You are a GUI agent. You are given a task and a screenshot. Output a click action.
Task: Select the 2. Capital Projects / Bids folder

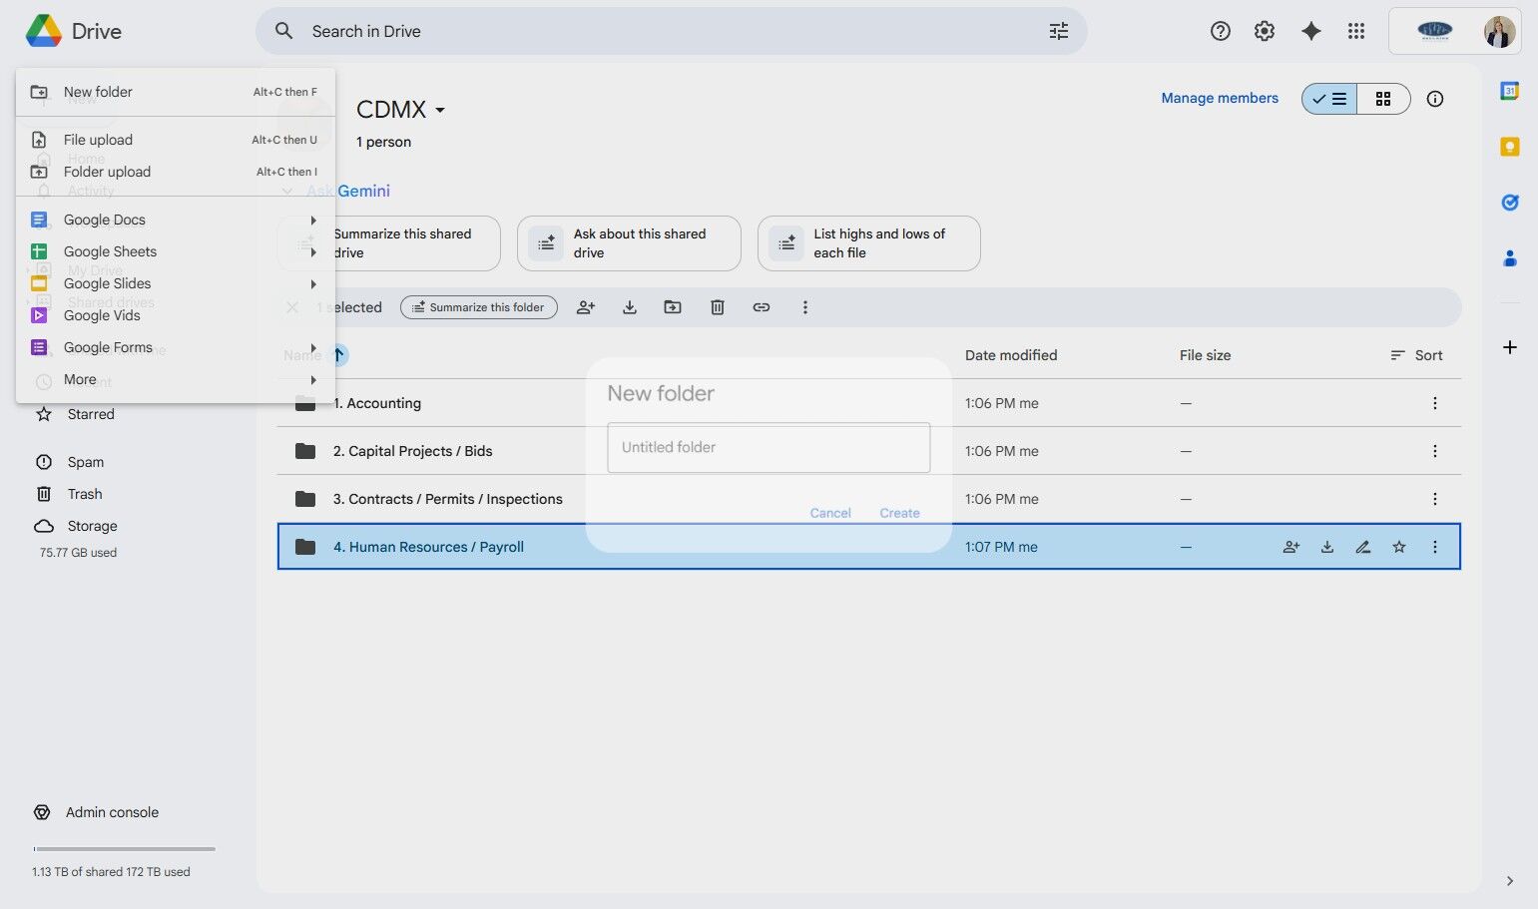(x=413, y=451)
